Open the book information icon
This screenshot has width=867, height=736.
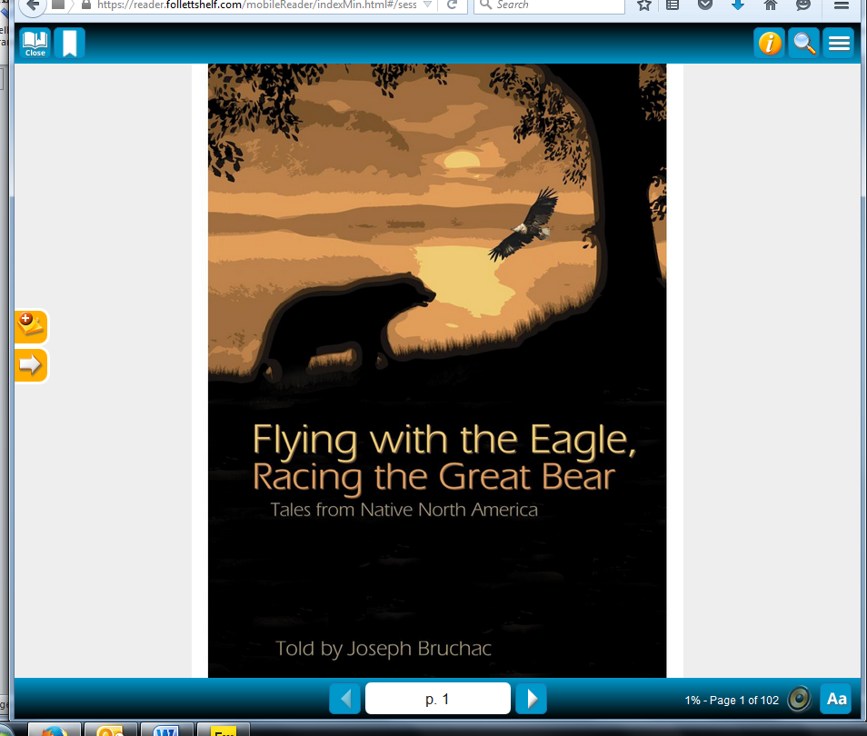coord(769,43)
